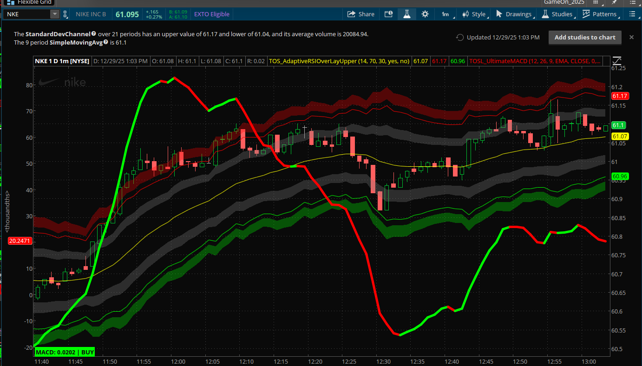The height and width of the screenshot is (366, 642).
Task: Close the studies info banner
Action: 631,37
